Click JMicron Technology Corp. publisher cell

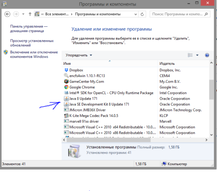pyautogui.click(x=180, y=110)
